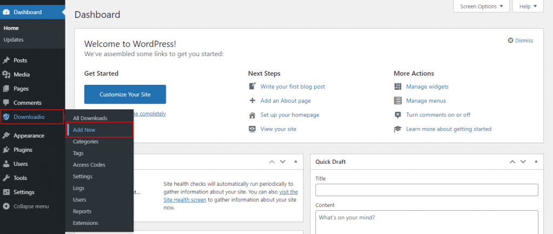Click the plus icon beside Add an About page
Image resolution: width=553 pixels, height=234 pixels.
pyautogui.click(x=252, y=101)
